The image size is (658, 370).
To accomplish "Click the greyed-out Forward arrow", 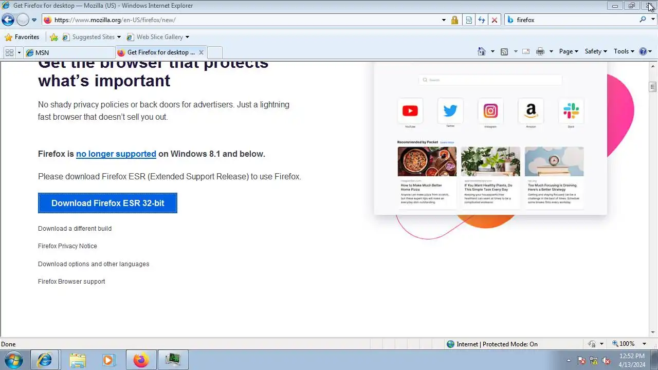I will pos(23,20).
